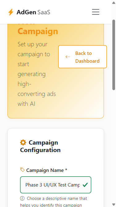Click the green checkmark in the name field
The width and height of the screenshot is (116, 207).
tap(85, 185)
